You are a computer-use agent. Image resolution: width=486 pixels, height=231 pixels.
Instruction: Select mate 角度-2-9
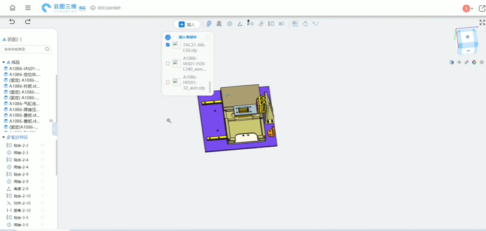tap(21, 189)
